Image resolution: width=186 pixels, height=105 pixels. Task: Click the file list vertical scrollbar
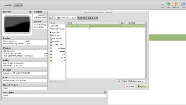coord(146,50)
